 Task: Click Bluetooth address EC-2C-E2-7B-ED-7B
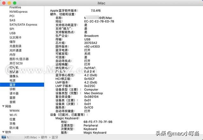(x=99, y=21)
